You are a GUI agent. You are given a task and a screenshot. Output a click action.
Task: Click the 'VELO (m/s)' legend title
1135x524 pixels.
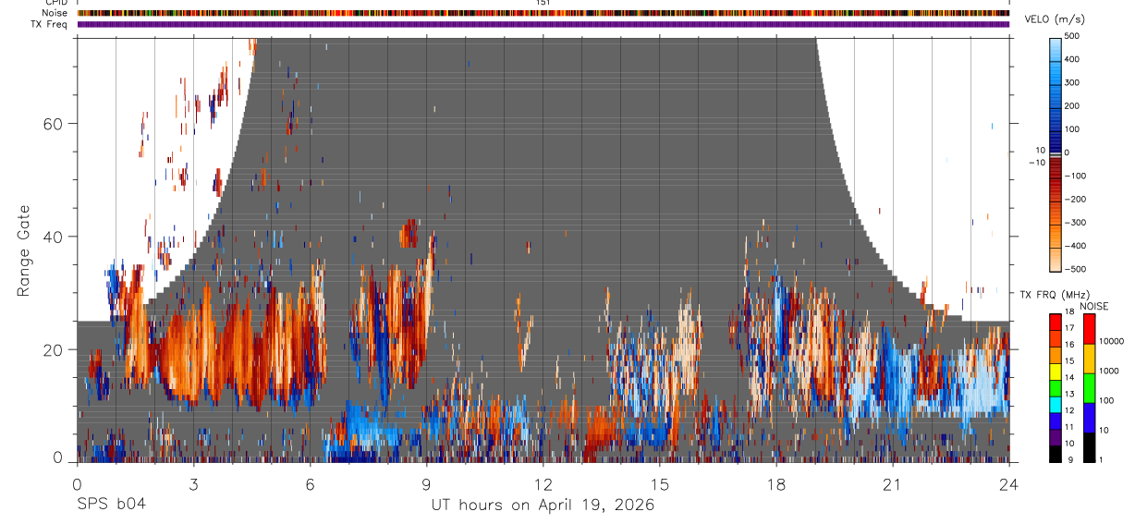[1054, 19]
